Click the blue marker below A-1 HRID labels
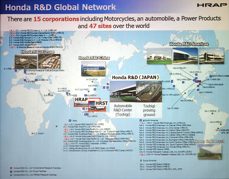The height and width of the screenshot is (179, 229). pos(67,94)
